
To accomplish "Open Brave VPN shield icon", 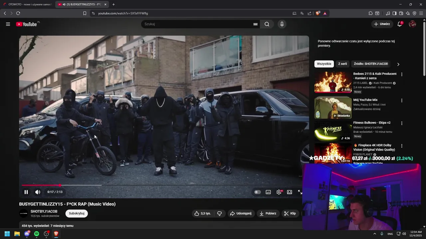I will [x=414, y=13].
